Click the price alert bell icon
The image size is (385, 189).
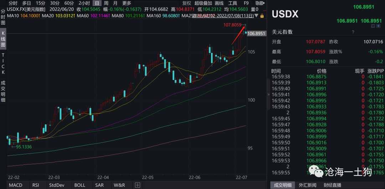373,26
